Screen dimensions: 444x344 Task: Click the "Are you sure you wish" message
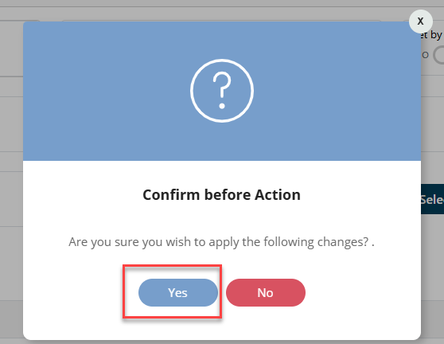point(221,242)
